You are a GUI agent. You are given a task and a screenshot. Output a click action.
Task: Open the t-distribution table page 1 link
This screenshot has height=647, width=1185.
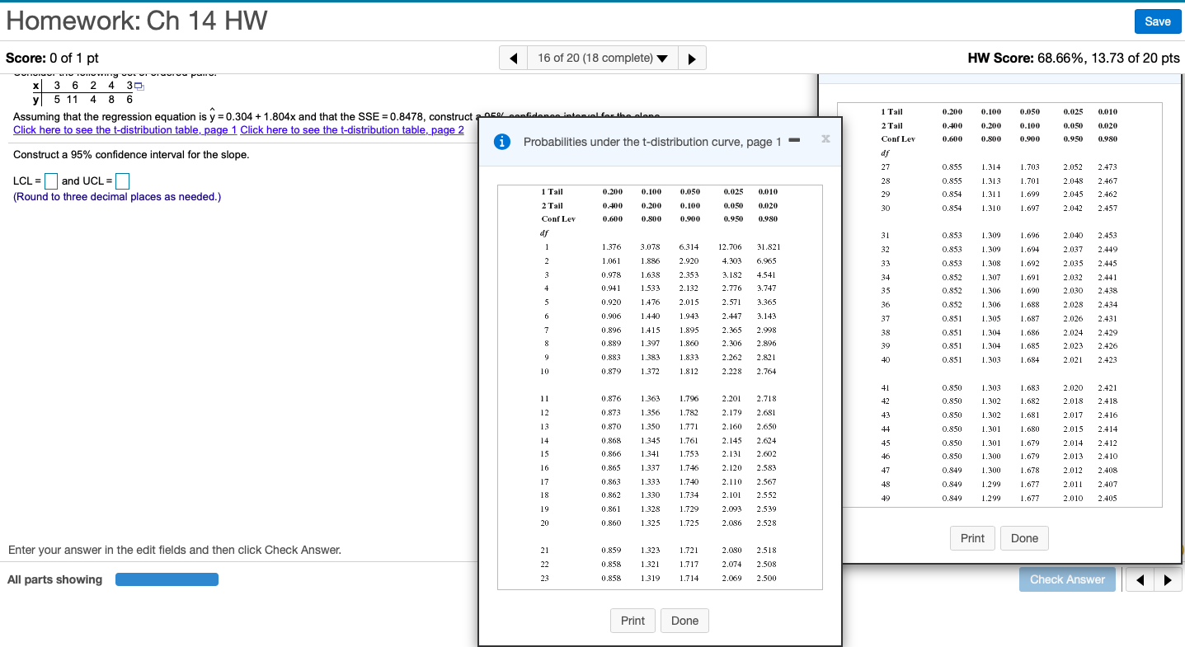pyautogui.click(x=124, y=129)
